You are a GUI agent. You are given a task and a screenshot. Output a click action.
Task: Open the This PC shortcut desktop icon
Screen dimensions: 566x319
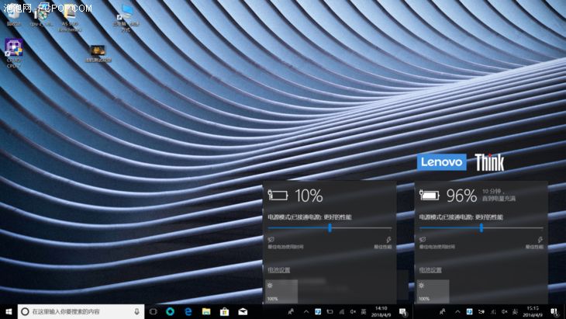point(126,18)
